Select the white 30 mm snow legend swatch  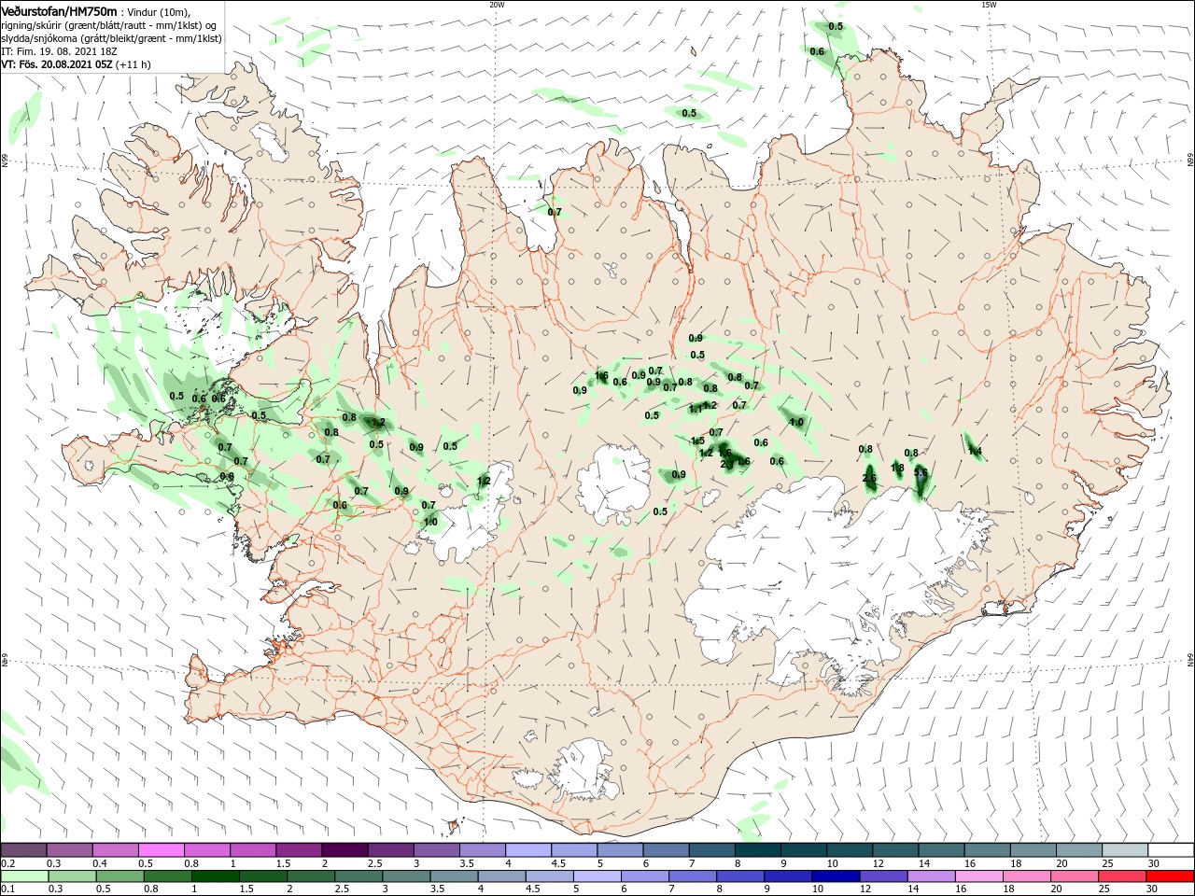[1171, 850]
